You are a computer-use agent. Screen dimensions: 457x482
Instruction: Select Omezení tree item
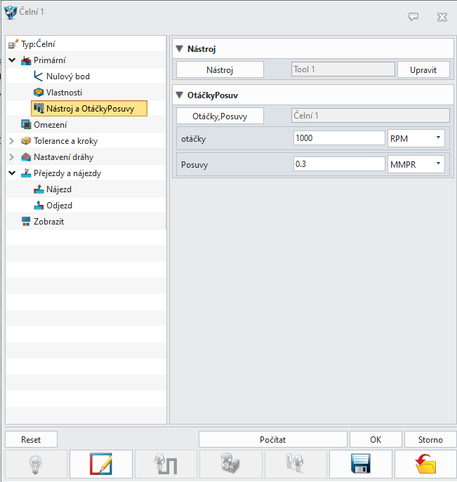(51, 124)
